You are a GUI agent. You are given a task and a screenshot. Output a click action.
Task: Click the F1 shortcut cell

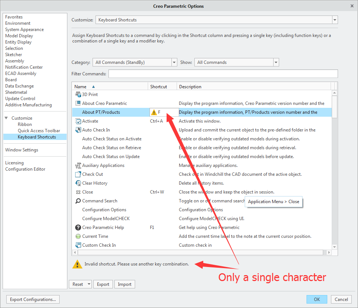tap(152, 227)
